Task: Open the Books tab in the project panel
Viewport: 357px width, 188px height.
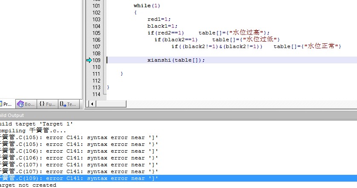Action: click(x=26, y=104)
